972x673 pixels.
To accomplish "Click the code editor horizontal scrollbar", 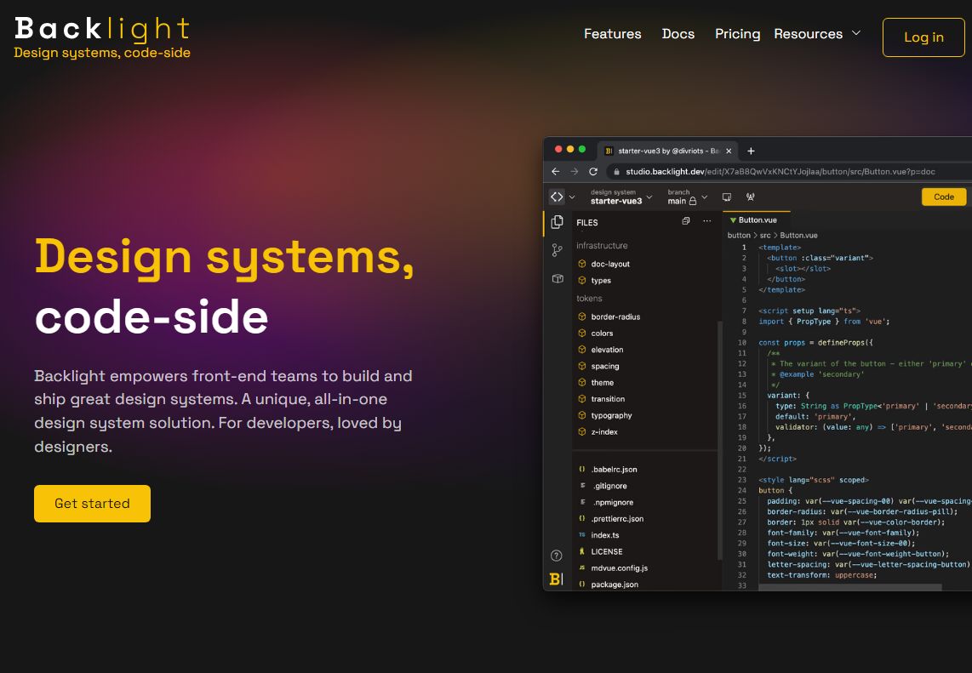I will tap(850, 587).
